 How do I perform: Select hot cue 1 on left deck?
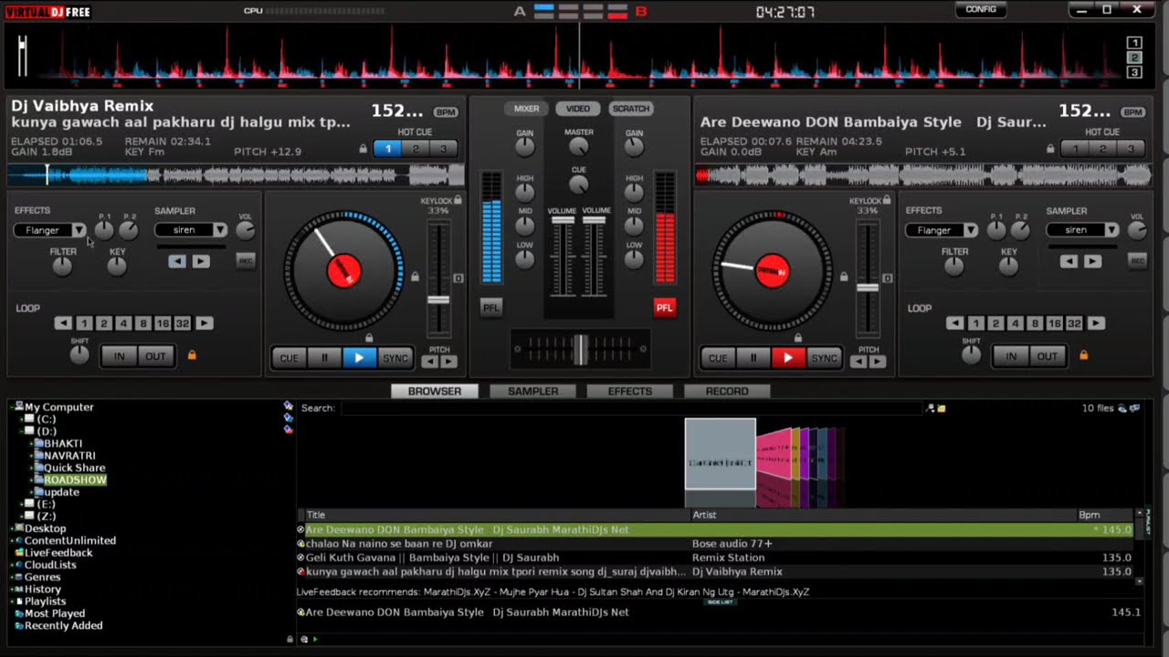[387, 149]
